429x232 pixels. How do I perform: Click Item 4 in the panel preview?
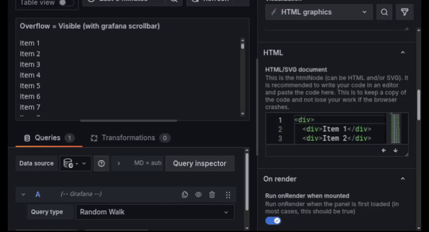30,75
